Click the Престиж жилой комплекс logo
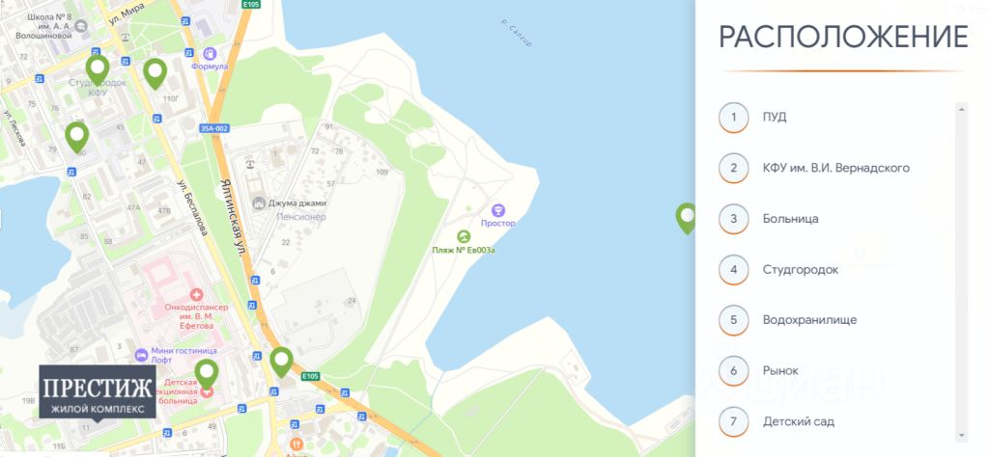 click(98, 391)
